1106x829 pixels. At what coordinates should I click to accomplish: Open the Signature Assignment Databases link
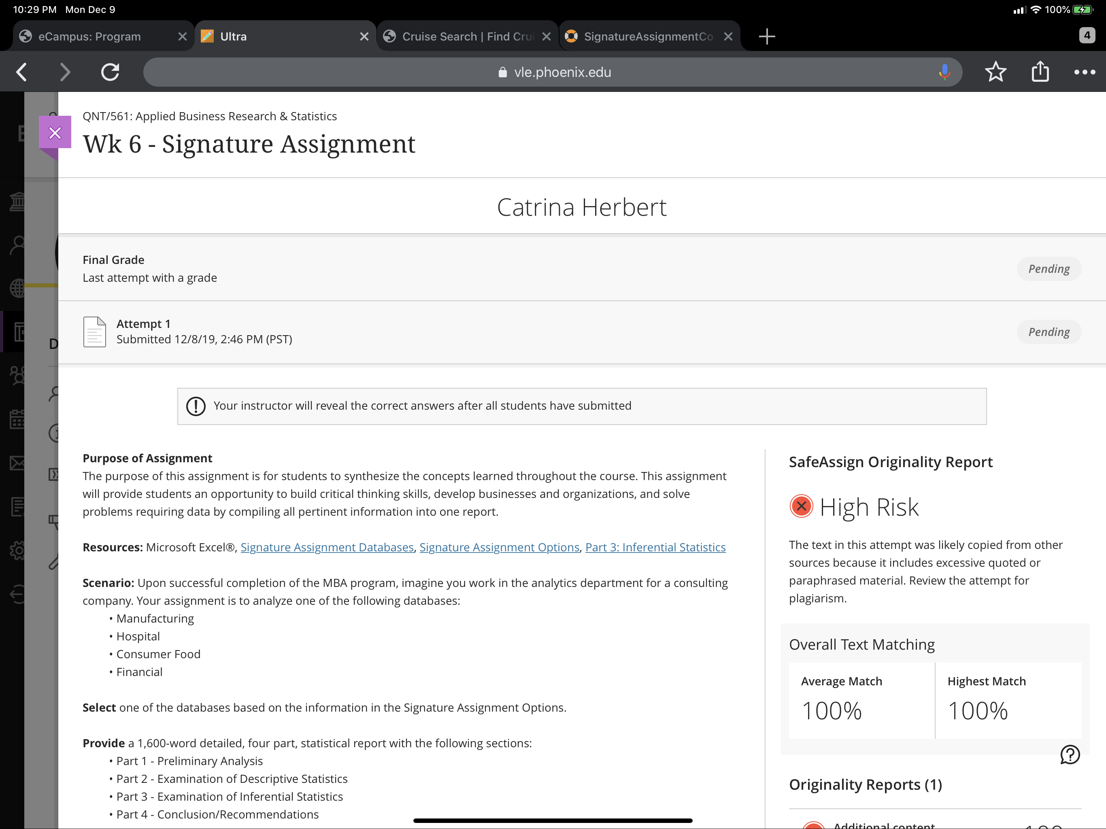pos(327,548)
